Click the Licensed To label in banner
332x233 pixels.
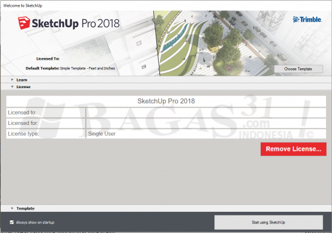(48, 59)
